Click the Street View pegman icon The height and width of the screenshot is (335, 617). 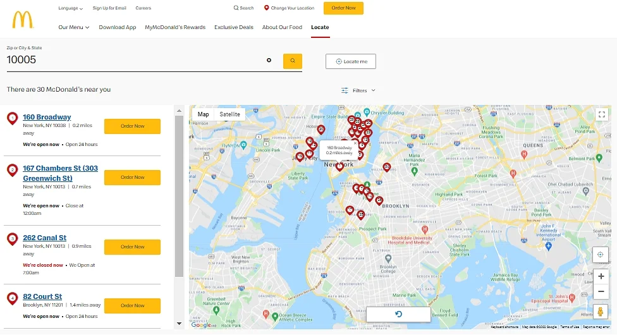click(x=600, y=312)
